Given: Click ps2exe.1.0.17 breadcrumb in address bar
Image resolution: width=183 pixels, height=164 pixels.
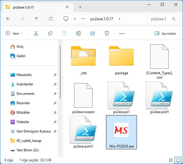Looking at the screenshot, I should (x=102, y=19).
